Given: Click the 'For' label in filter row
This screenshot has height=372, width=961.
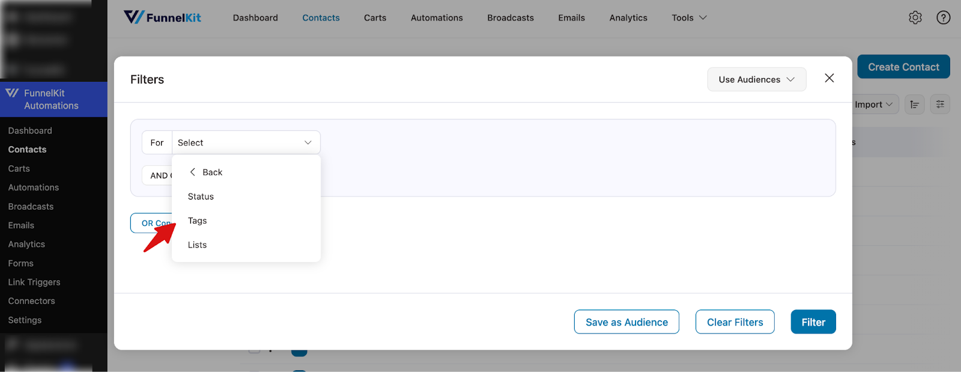Looking at the screenshot, I should pos(157,142).
